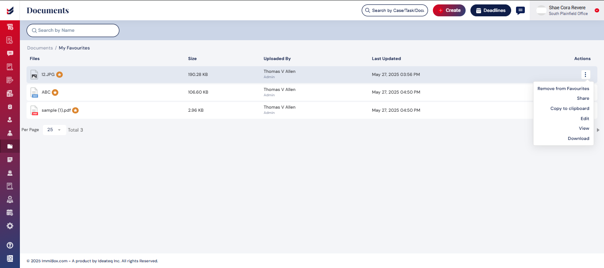604x268 pixels.
Task: Click the Size column header
Action: pyautogui.click(x=192, y=59)
